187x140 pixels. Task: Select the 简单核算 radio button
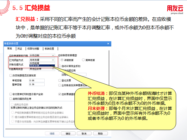click(84, 60)
